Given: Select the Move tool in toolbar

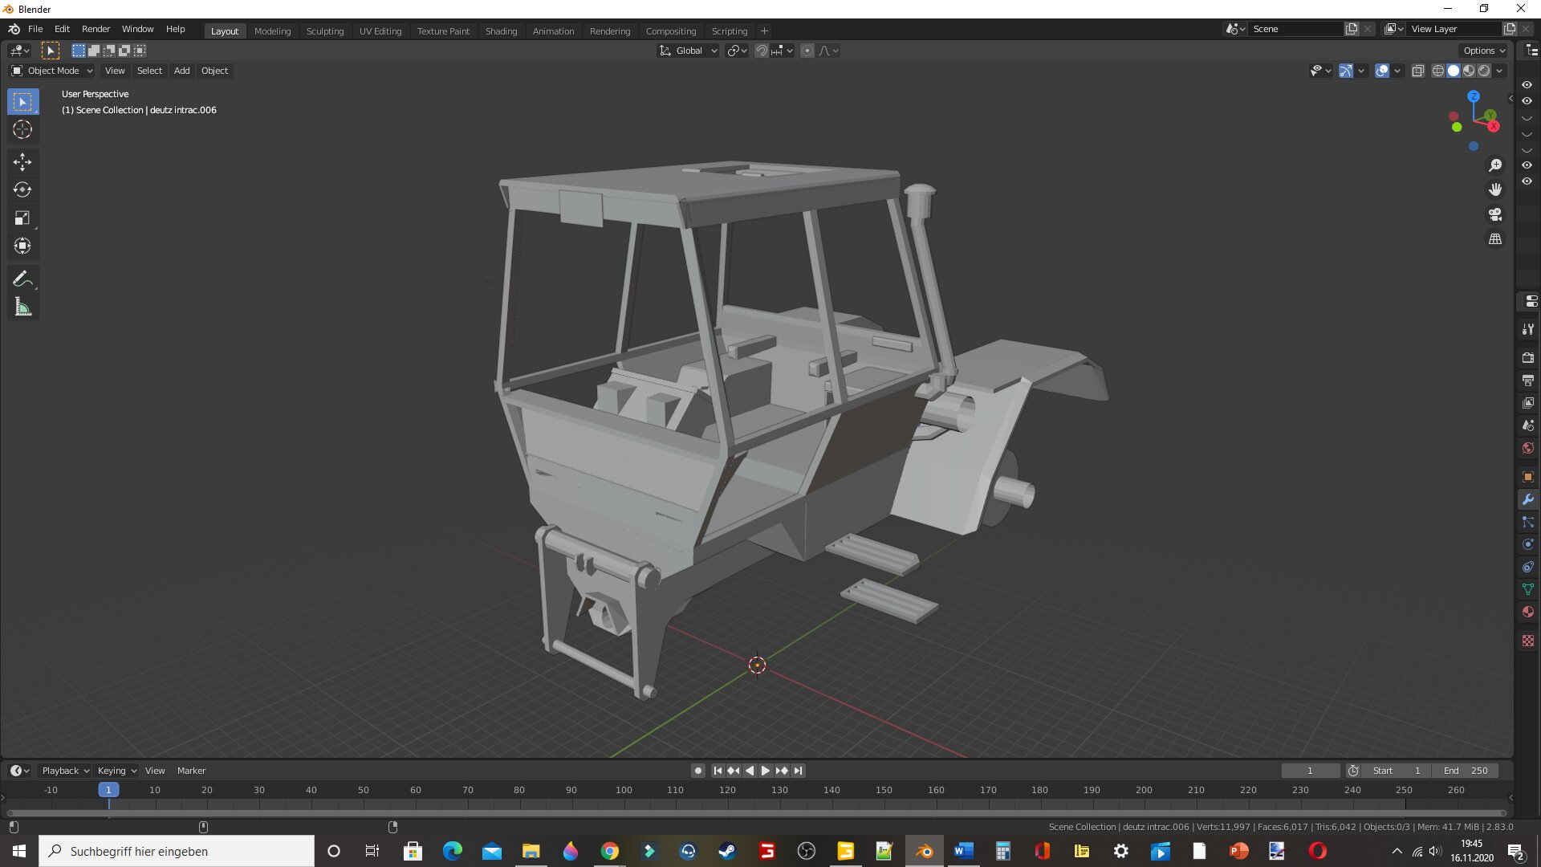Looking at the screenshot, I should click(x=22, y=162).
